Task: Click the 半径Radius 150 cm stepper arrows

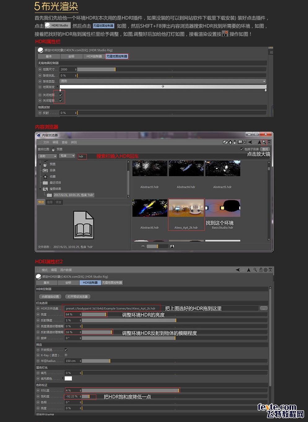Action: point(80,361)
